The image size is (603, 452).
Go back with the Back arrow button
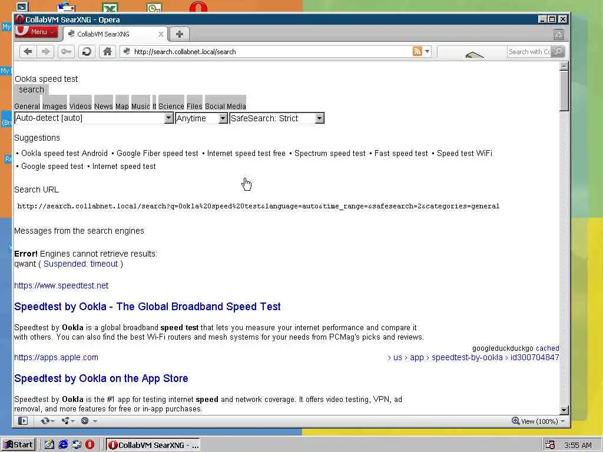(28, 52)
